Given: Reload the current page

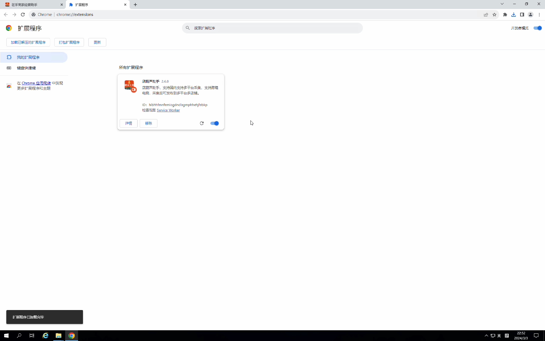Looking at the screenshot, I should point(23,15).
